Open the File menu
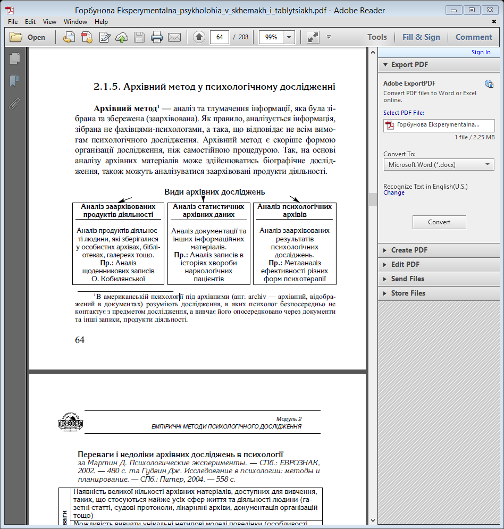This screenshot has width=504, height=529. tap(13, 22)
